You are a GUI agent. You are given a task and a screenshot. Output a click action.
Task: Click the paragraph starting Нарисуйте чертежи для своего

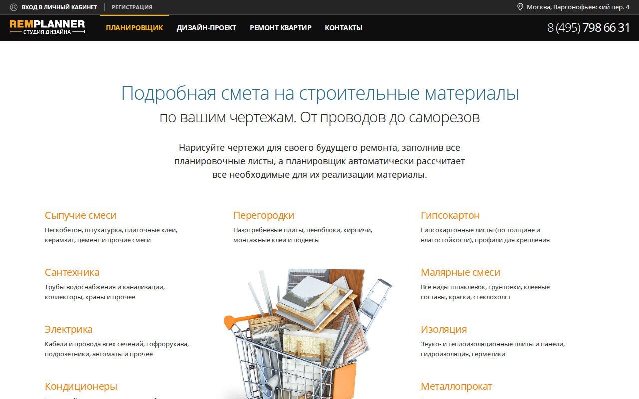click(x=319, y=161)
